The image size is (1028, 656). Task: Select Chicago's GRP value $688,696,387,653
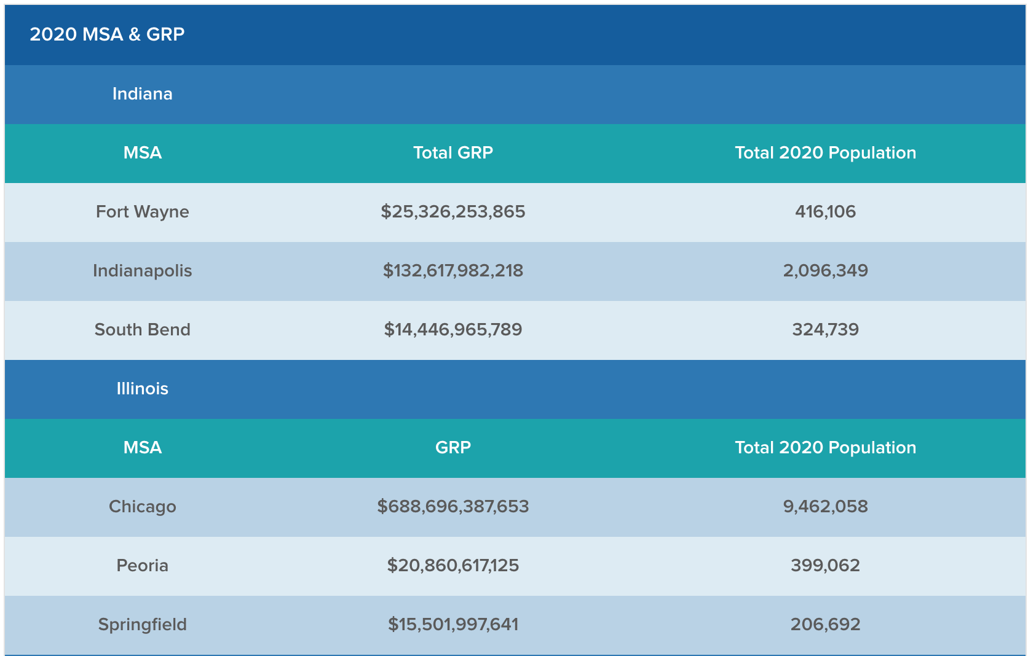[453, 507]
